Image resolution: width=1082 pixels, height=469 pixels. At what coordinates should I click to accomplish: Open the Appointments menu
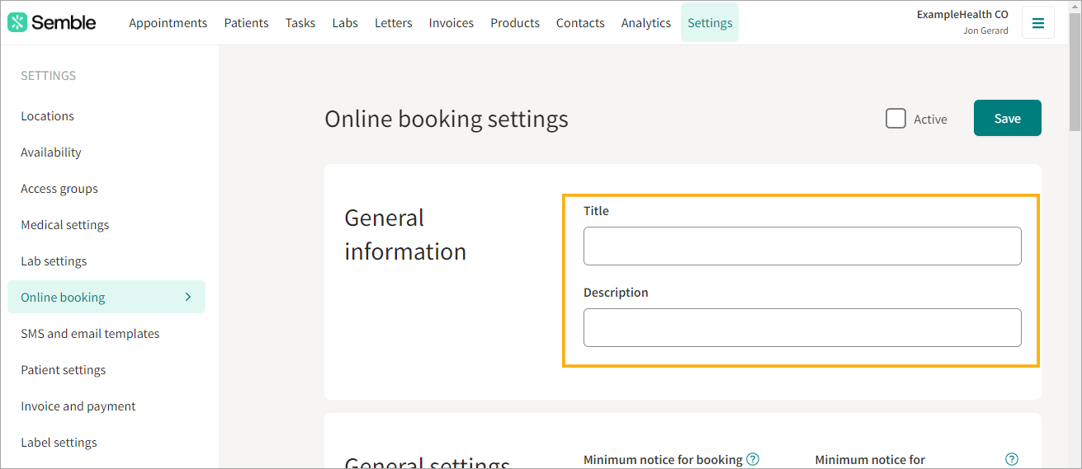tap(168, 23)
